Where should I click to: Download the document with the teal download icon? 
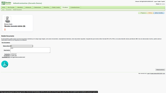(x=5, y=64)
